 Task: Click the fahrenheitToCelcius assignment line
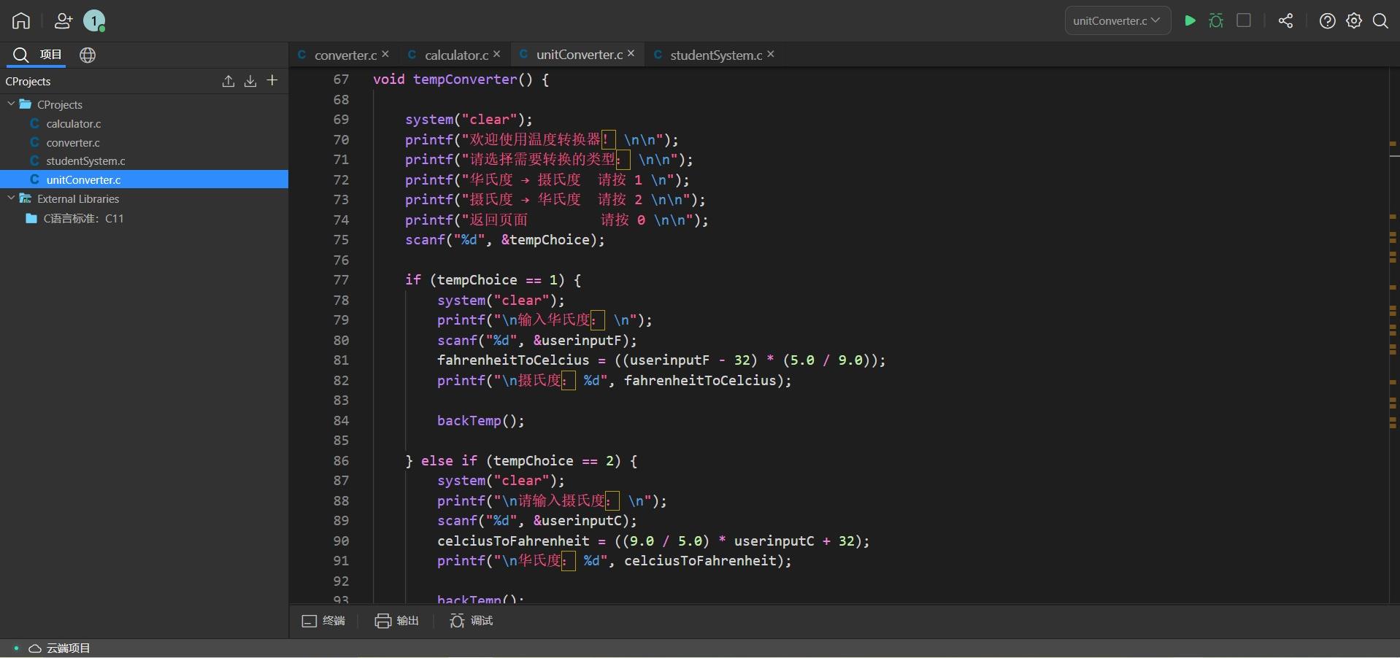(661, 360)
